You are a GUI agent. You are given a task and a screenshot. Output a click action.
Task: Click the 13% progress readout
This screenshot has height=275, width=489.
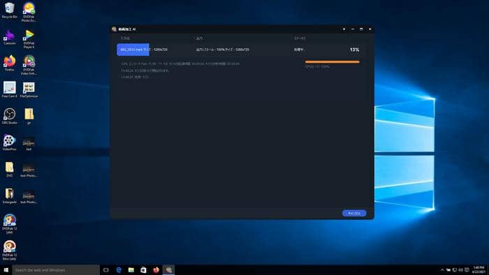(x=354, y=50)
